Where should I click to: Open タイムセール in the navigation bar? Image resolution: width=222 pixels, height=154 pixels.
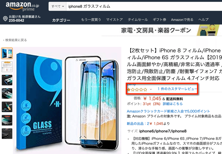click(x=138, y=20)
